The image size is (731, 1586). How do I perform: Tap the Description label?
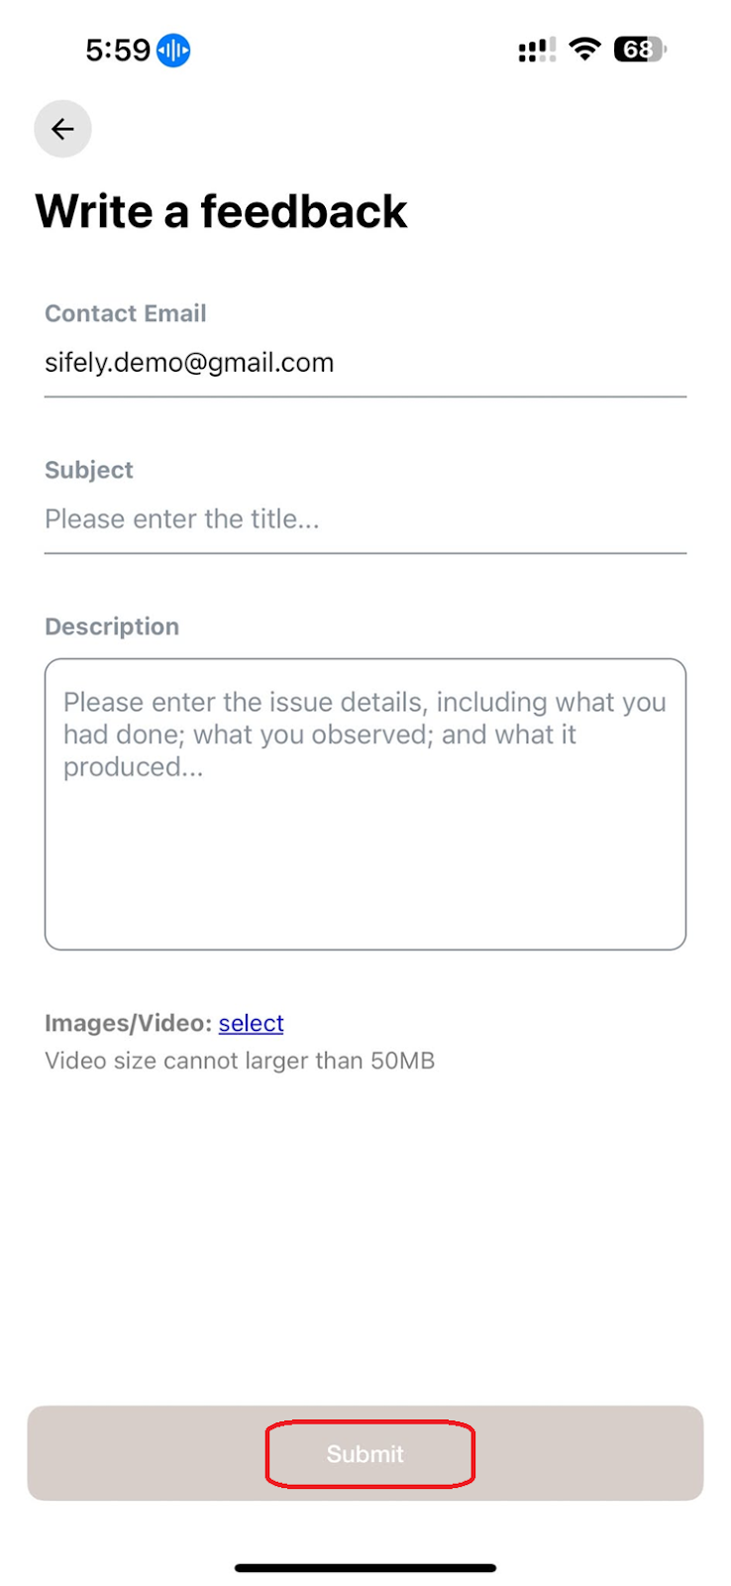(x=112, y=626)
